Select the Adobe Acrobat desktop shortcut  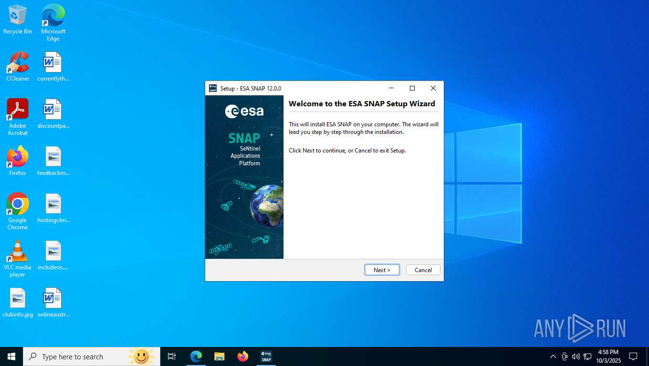(x=18, y=117)
